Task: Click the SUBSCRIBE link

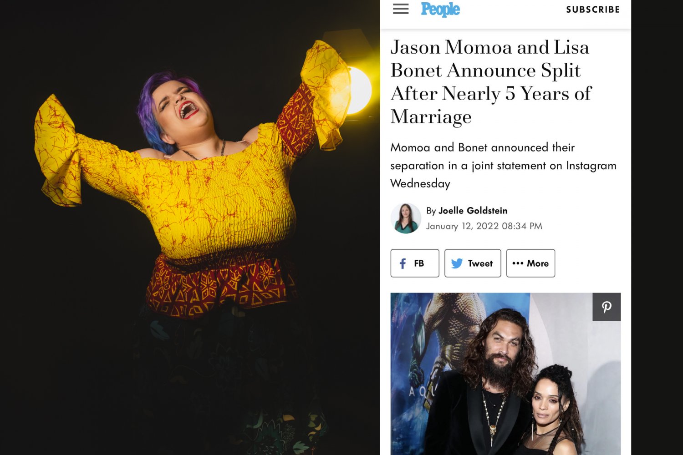Action: (593, 10)
